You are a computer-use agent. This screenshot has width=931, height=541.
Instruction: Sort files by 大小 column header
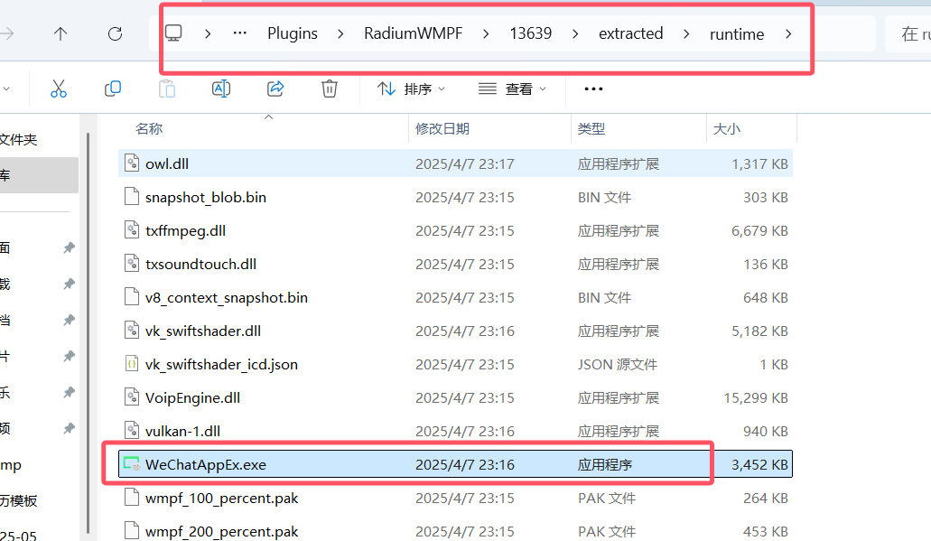[727, 129]
